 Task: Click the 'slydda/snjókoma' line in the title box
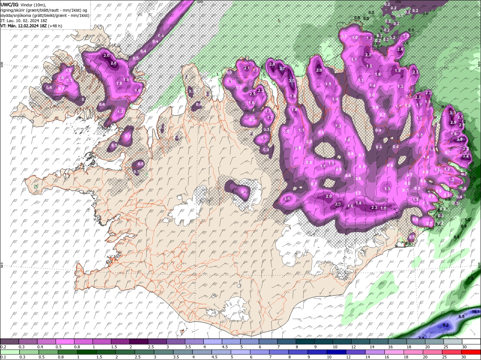pos(45,16)
